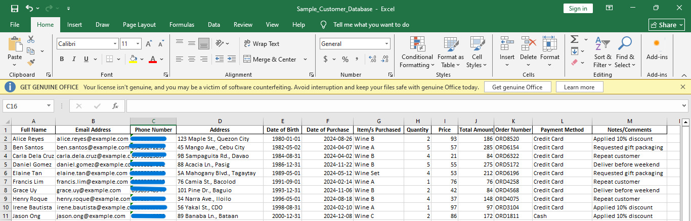Switch to the Review tab
Viewport: 691px width, 221px height.
(x=243, y=25)
